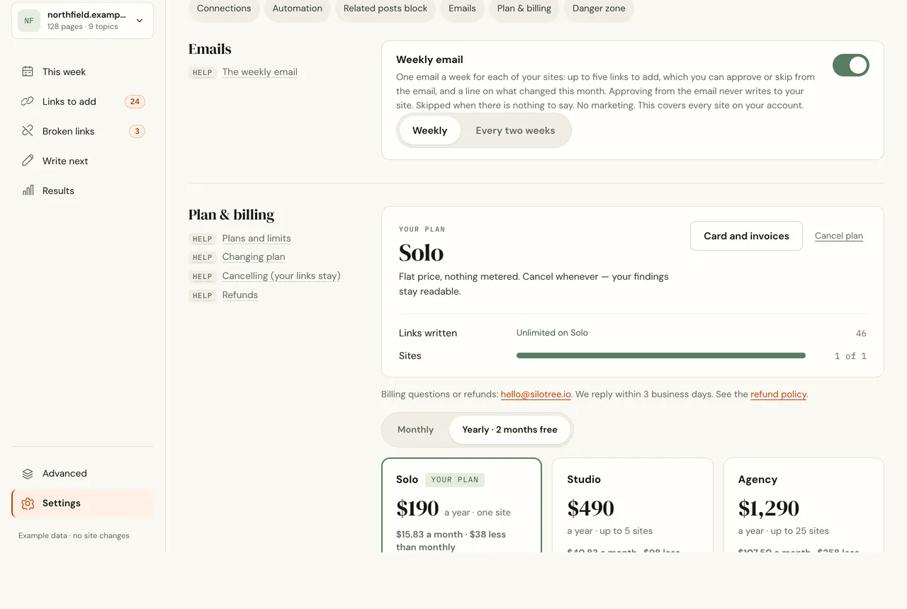The width and height of the screenshot is (907, 609).
Task: Jump to Related posts block section
Action: (x=385, y=8)
